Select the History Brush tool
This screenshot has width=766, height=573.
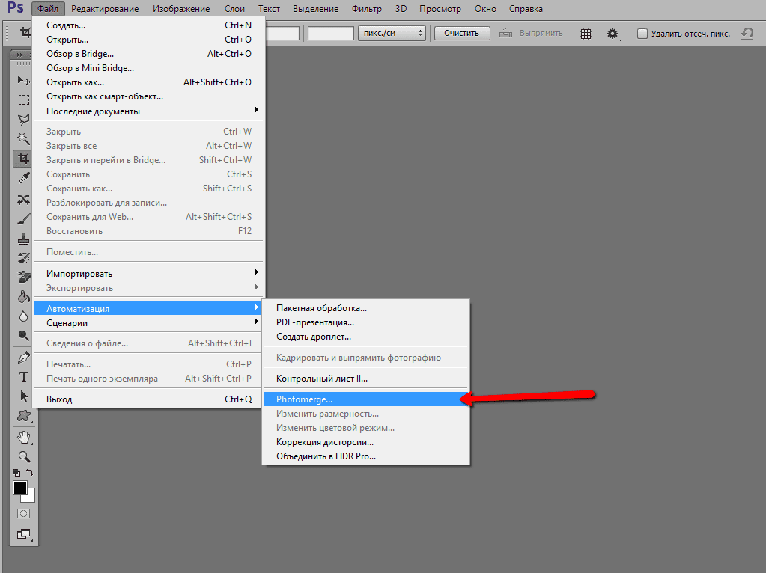[x=23, y=258]
